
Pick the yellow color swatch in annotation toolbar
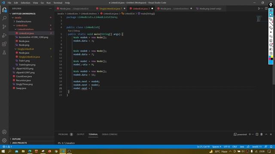(x=272, y=57)
